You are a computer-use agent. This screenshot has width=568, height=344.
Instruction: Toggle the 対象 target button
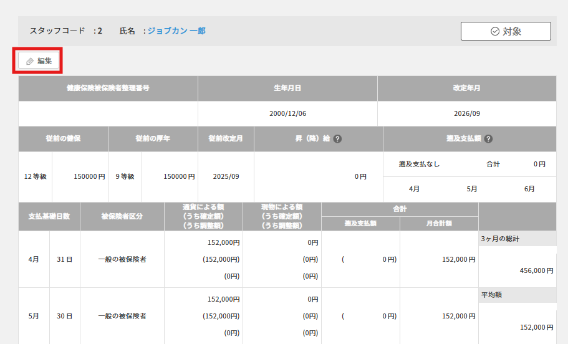coord(506,31)
